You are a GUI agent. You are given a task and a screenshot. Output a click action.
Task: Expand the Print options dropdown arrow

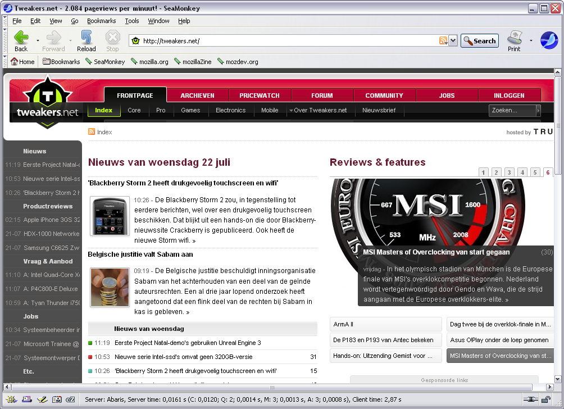point(531,40)
